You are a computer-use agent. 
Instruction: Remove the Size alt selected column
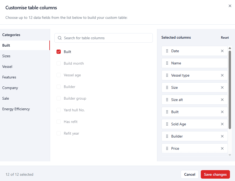point(222,100)
